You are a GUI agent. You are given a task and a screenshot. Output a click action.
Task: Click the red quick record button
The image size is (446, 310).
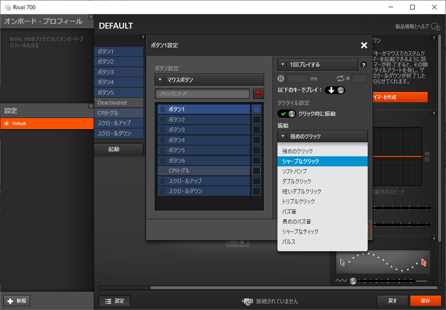(x=258, y=94)
